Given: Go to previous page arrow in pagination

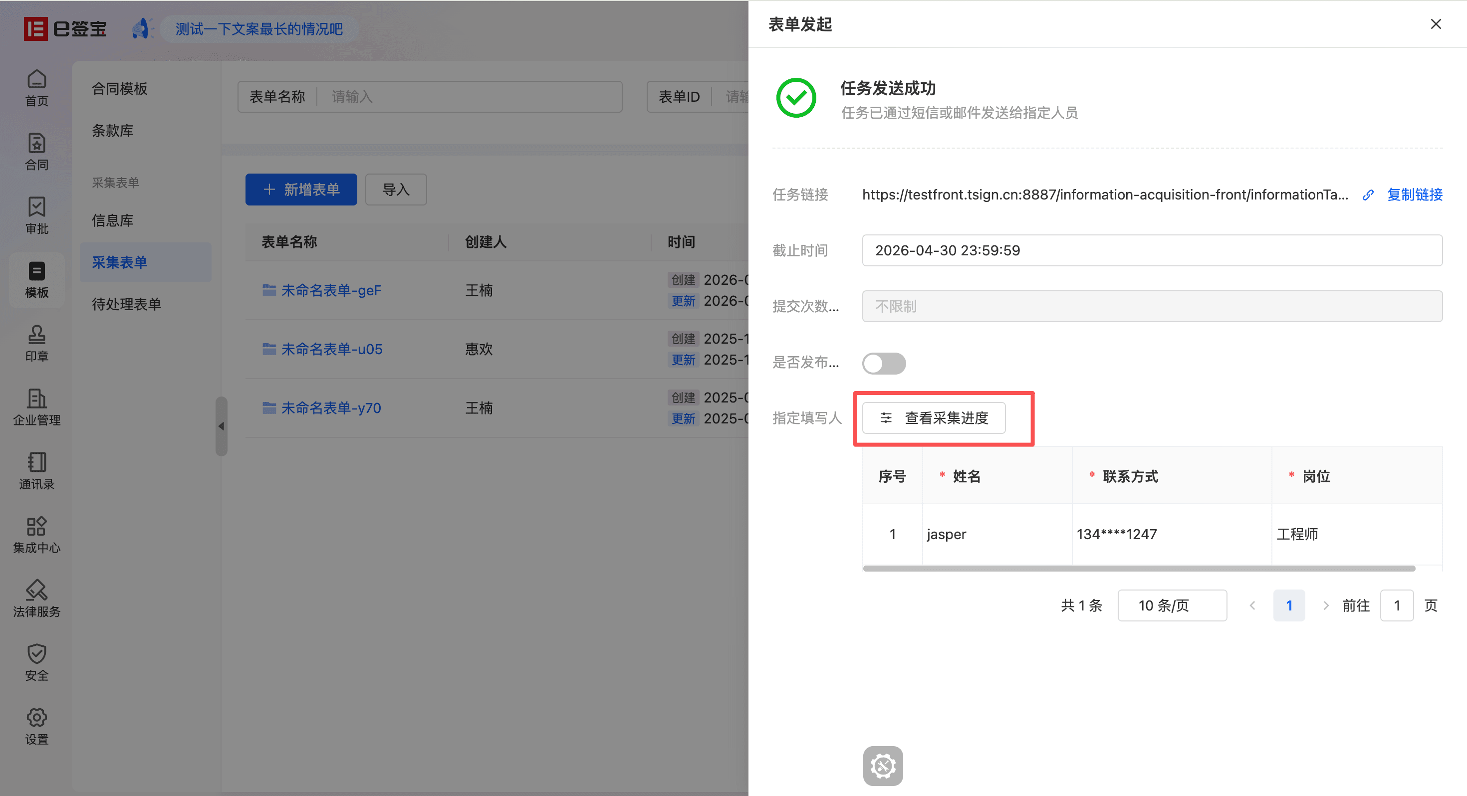Looking at the screenshot, I should (1252, 605).
